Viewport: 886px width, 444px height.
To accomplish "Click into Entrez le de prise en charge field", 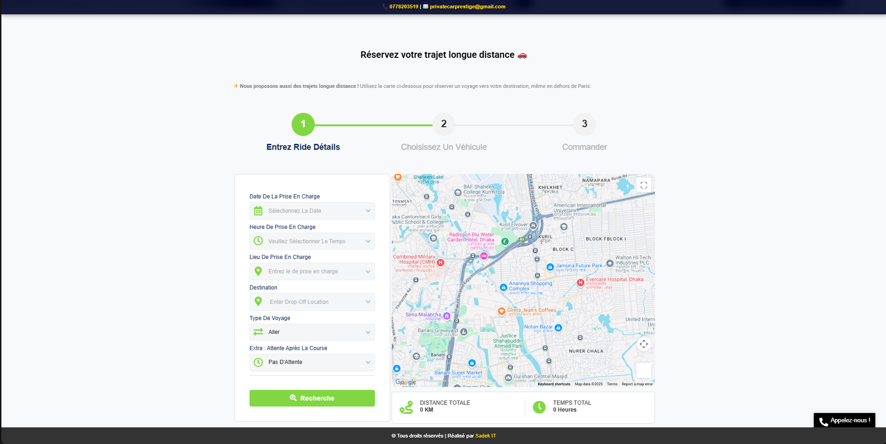I will tap(312, 271).
